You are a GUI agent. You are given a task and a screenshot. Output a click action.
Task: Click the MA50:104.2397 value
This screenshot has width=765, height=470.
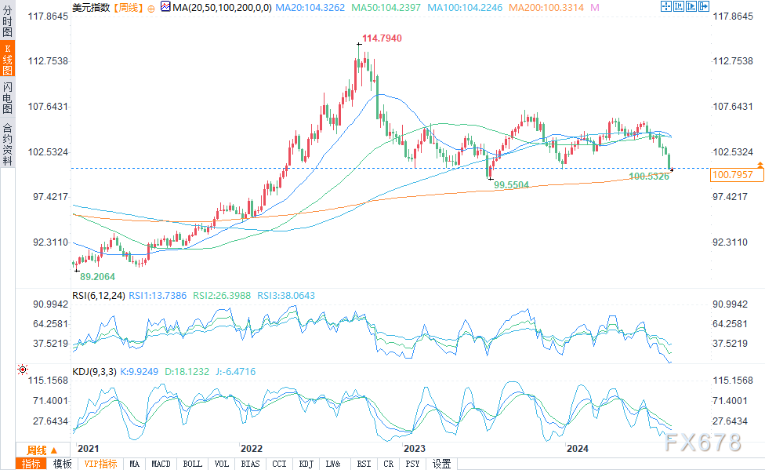pyautogui.click(x=386, y=8)
